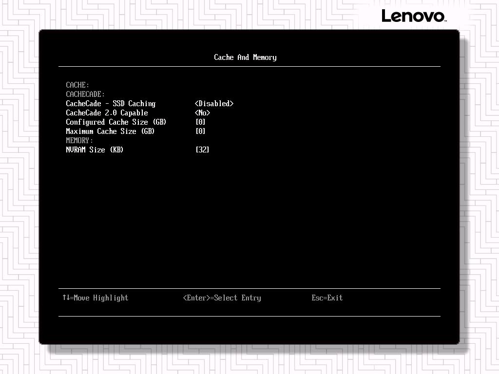Image resolution: width=499 pixels, height=374 pixels.
Task: Click the Configured Cache Size value field
Action: pyautogui.click(x=200, y=122)
